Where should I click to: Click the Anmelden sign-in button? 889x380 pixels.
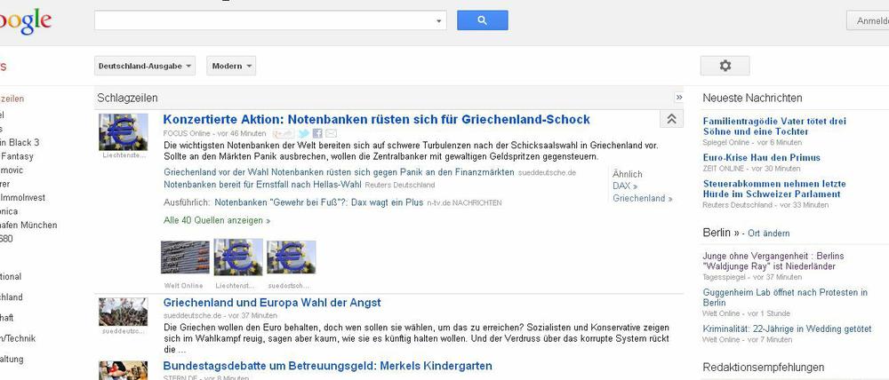click(868, 20)
